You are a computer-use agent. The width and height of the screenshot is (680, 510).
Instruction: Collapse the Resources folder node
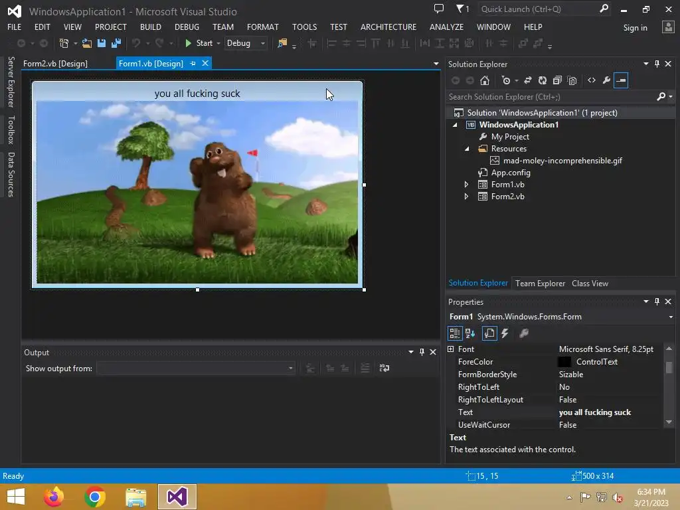[x=467, y=149]
